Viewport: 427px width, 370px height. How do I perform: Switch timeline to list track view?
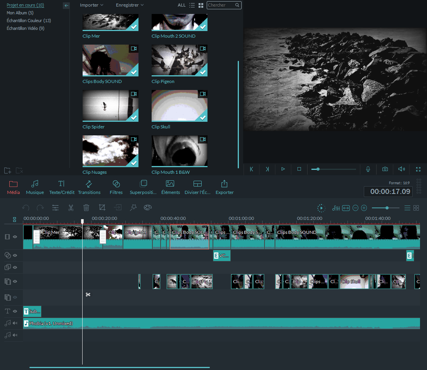click(407, 208)
